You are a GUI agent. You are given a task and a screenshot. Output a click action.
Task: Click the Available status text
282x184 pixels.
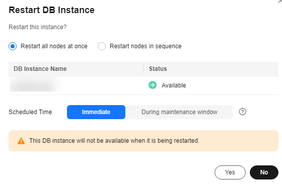click(174, 85)
